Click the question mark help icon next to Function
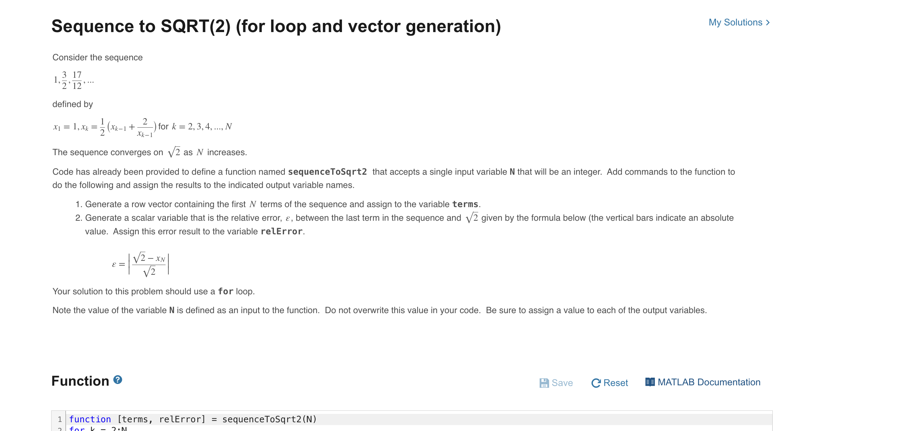Viewport: 916px width, 431px height. [117, 380]
